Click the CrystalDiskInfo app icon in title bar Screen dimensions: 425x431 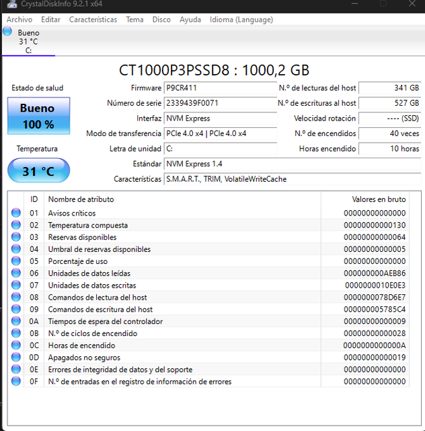(12, 4)
